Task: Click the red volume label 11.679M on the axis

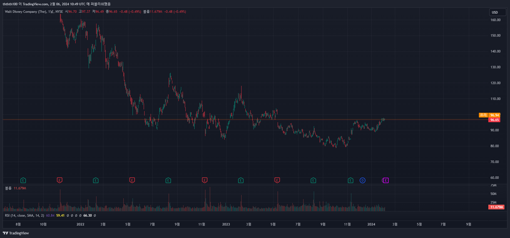Action: click(x=496, y=207)
